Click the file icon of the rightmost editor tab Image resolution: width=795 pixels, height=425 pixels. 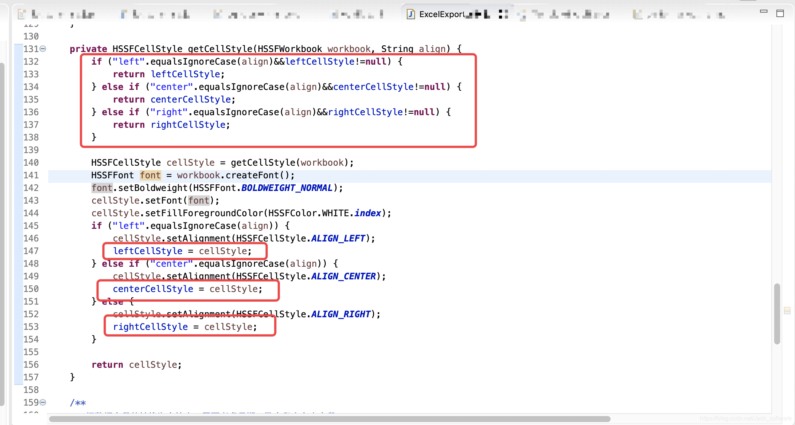637,14
